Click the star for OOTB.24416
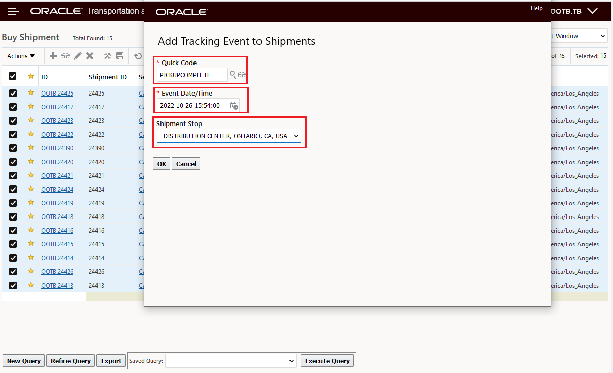Viewport: 613px width, 373px height. [x=31, y=230]
